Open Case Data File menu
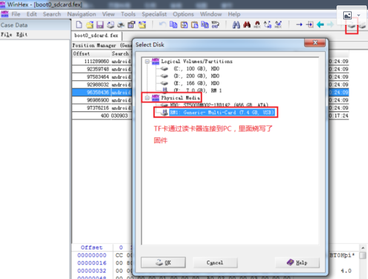This screenshot has width=368, height=279. [x=6, y=34]
